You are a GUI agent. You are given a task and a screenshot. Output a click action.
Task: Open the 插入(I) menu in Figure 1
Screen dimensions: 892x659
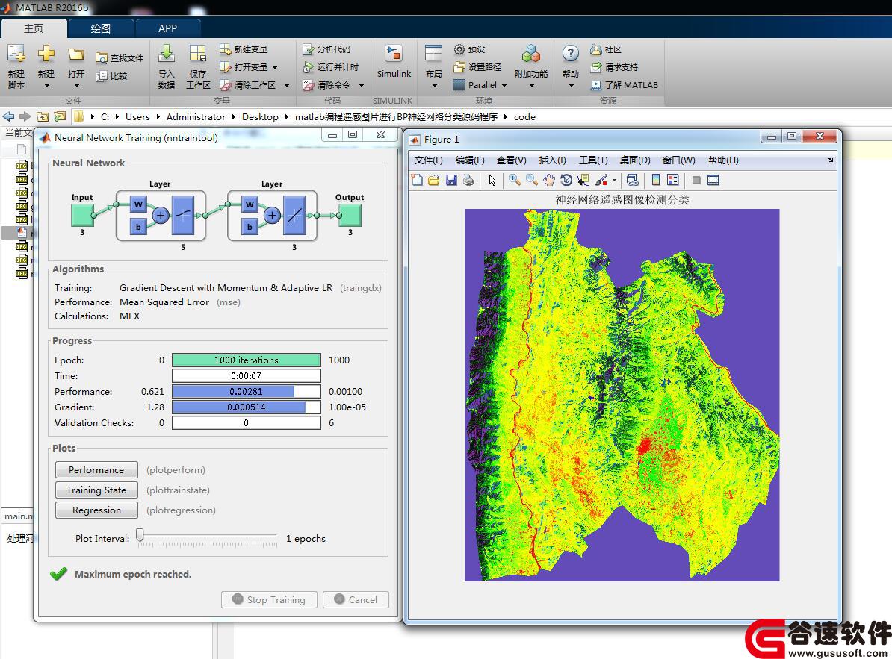point(552,160)
